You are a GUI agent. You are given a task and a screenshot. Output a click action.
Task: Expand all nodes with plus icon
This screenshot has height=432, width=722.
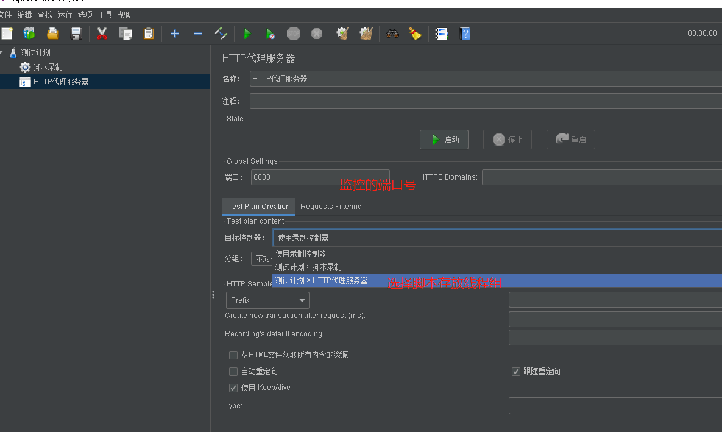point(174,34)
